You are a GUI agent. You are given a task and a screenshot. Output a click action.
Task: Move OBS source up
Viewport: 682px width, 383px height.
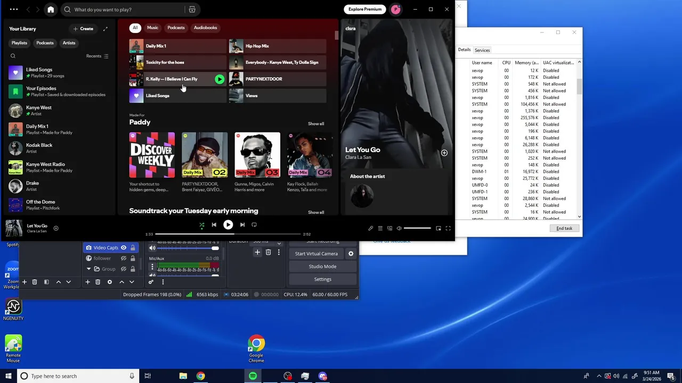[121, 282]
